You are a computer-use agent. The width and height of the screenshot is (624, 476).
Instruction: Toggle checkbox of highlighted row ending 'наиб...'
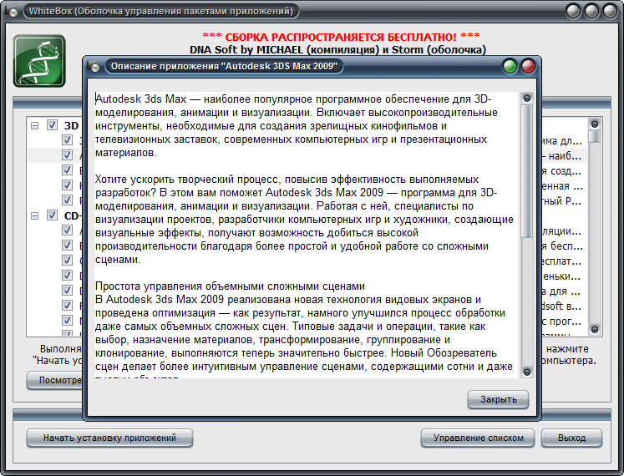click(68, 155)
